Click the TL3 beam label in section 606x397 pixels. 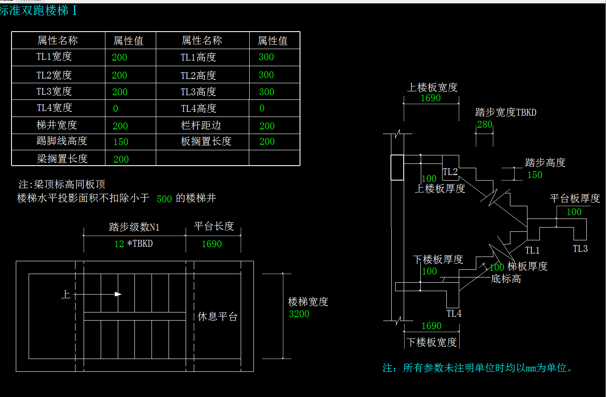coord(580,248)
